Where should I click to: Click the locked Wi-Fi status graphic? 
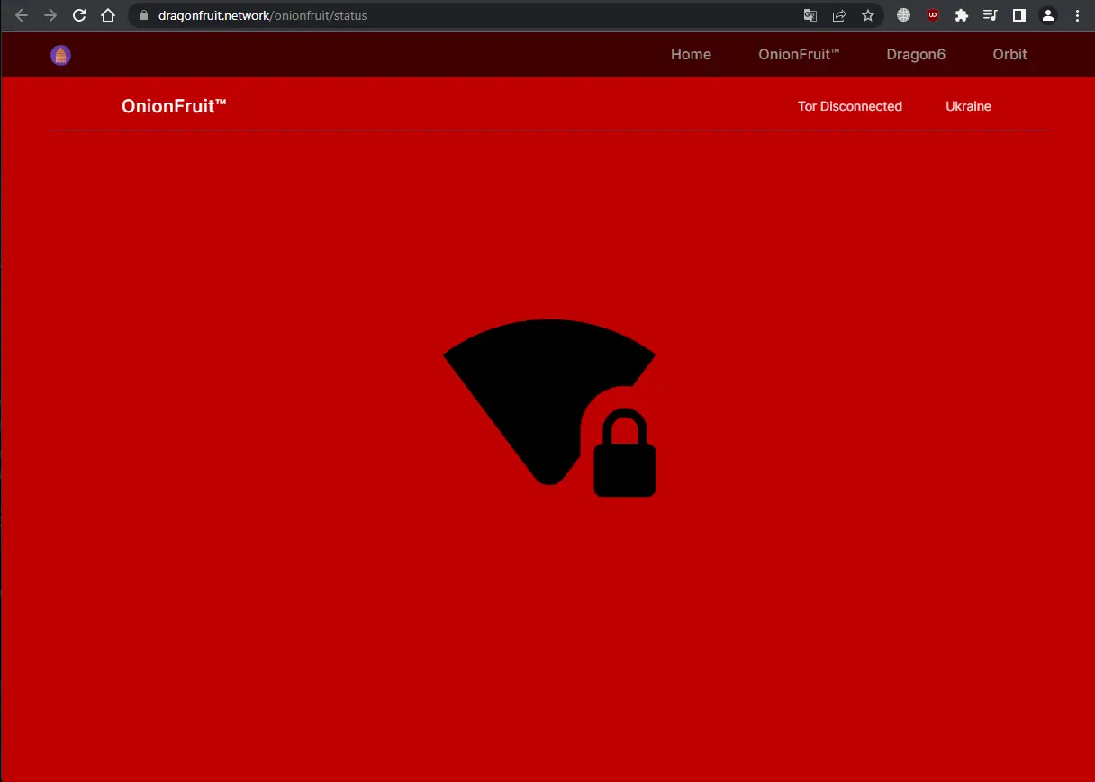click(x=549, y=408)
